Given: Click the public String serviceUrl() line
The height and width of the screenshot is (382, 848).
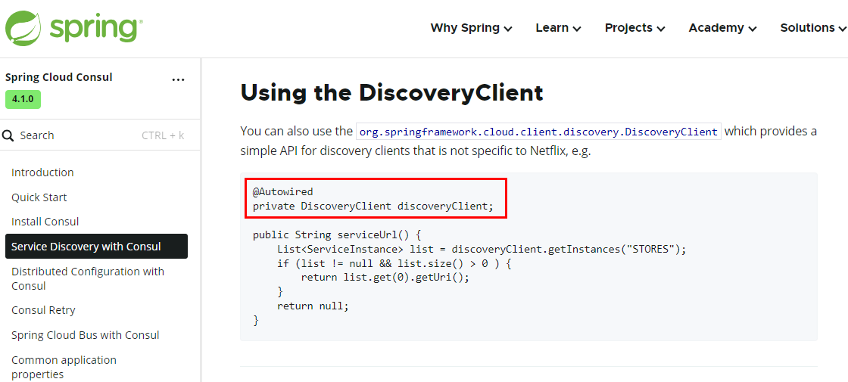Looking at the screenshot, I should [x=336, y=235].
